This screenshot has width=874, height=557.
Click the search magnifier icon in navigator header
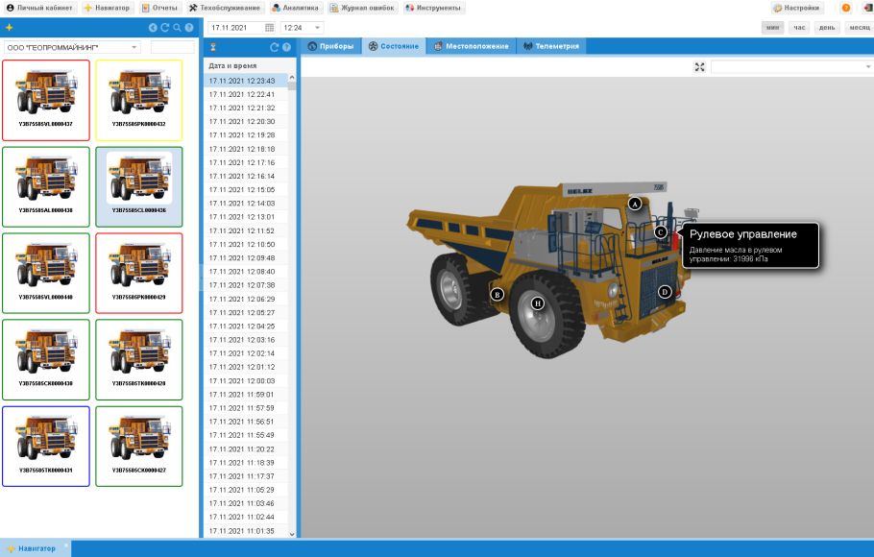coord(178,27)
